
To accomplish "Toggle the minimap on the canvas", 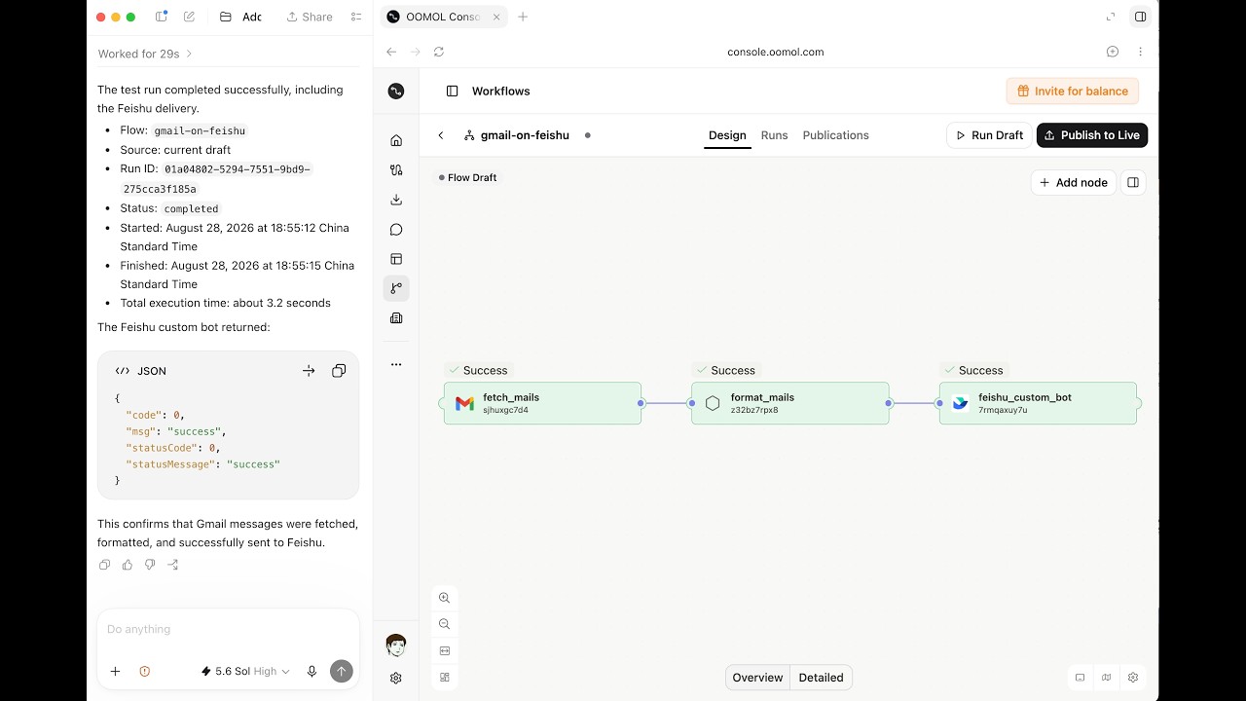I will tap(1107, 678).
